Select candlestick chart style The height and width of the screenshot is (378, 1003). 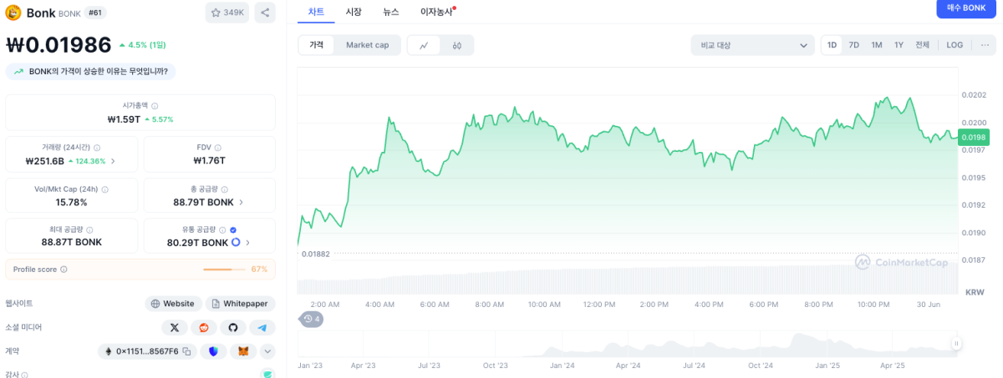pos(457,45)
